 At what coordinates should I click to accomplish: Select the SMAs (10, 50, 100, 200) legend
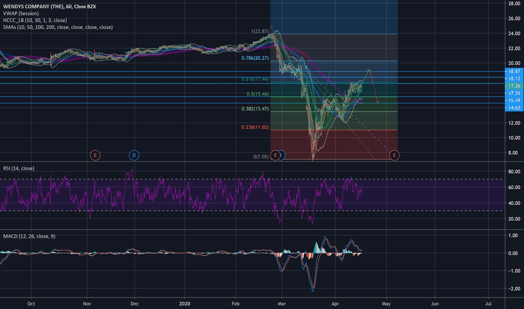coord(58,28)
